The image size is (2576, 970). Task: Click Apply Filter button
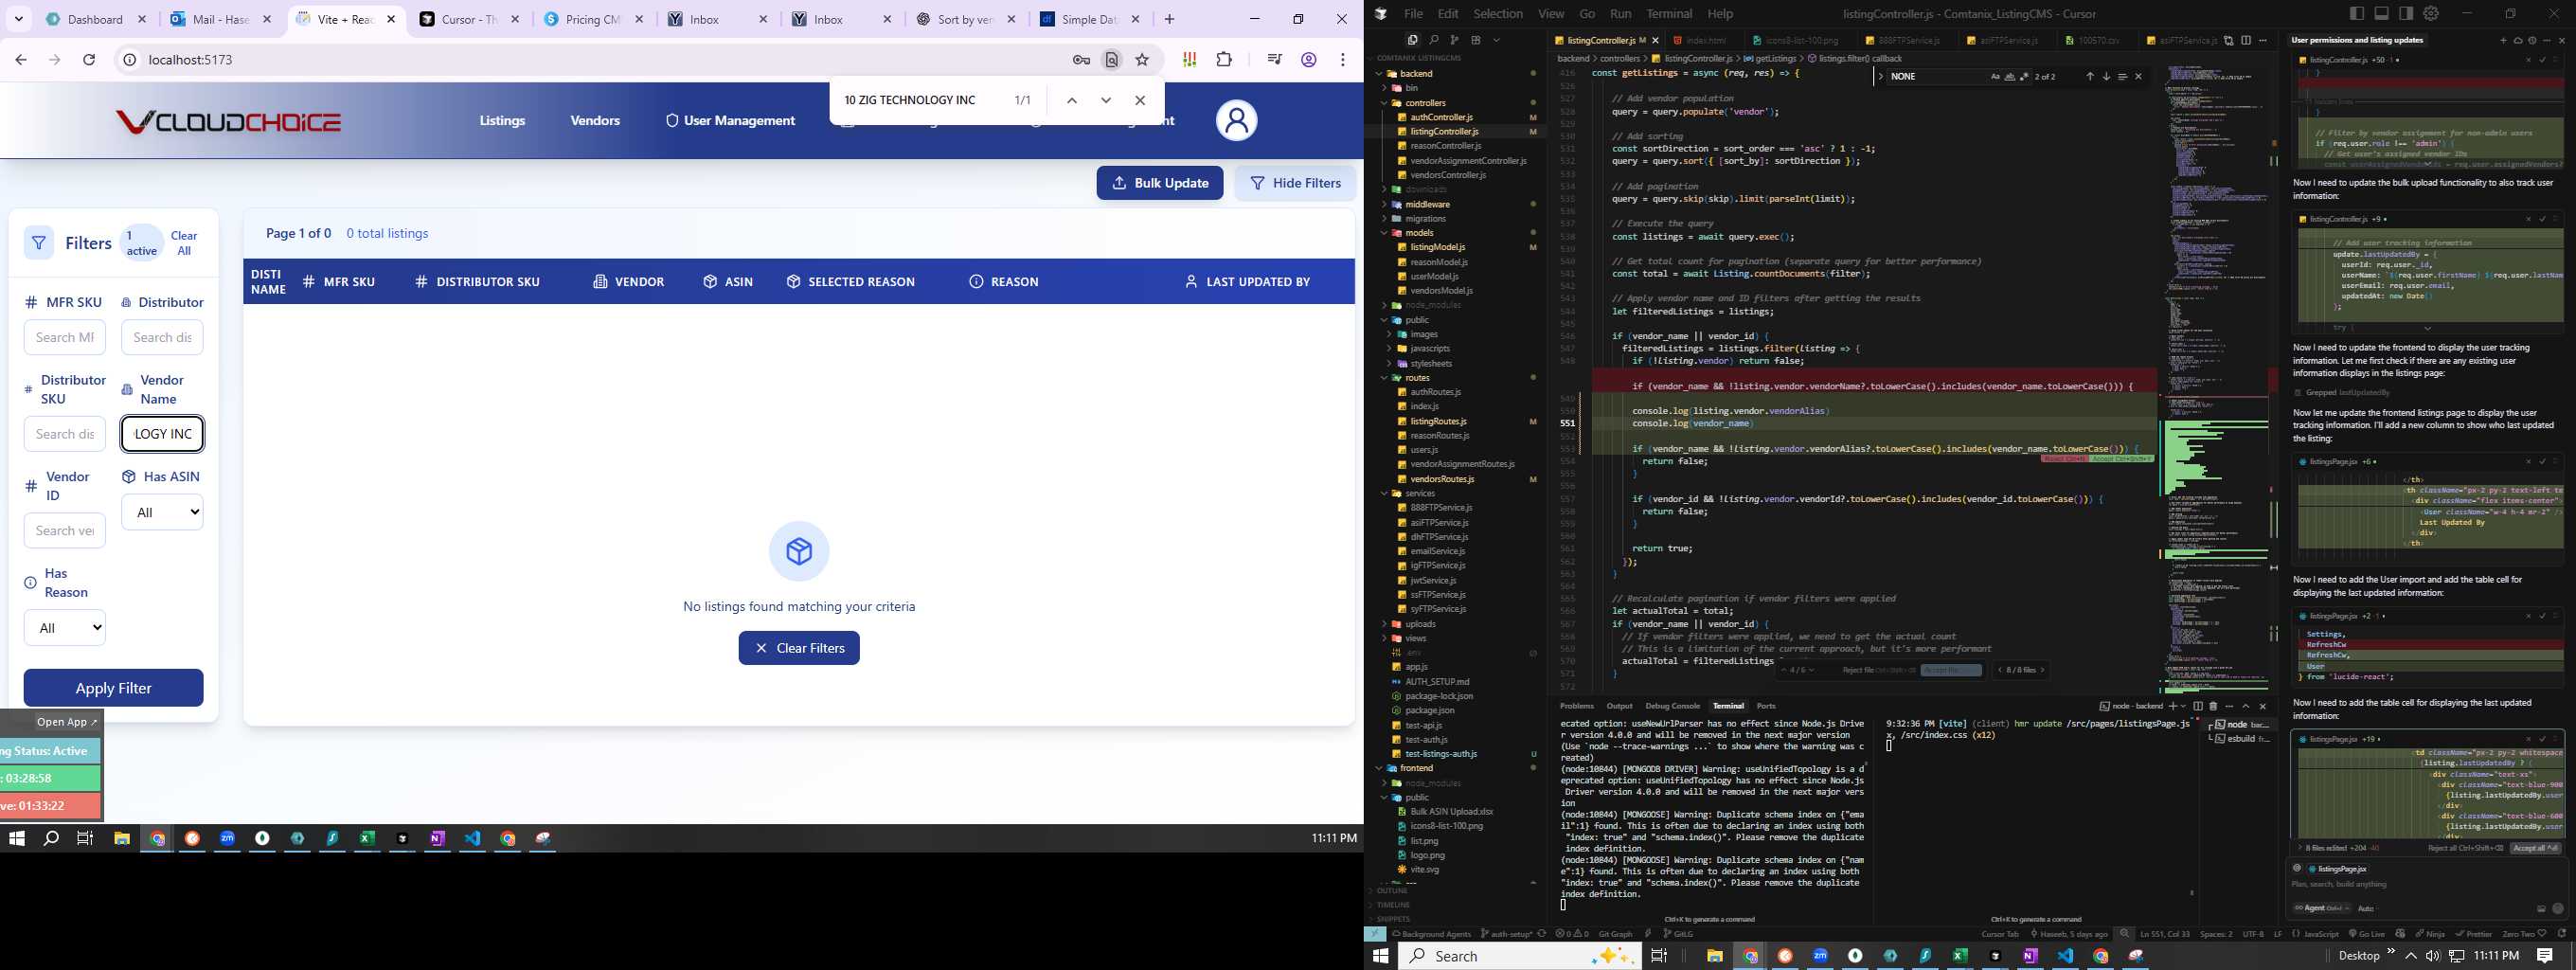pyautogui.click(x=113, y=688)
